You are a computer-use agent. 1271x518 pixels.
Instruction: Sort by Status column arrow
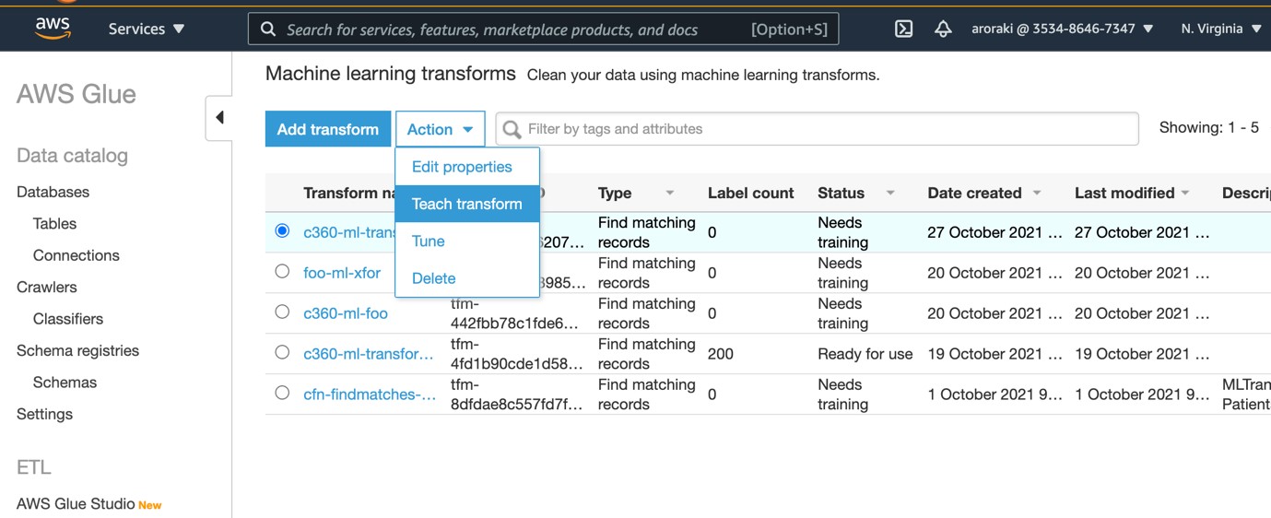point(890,193)
